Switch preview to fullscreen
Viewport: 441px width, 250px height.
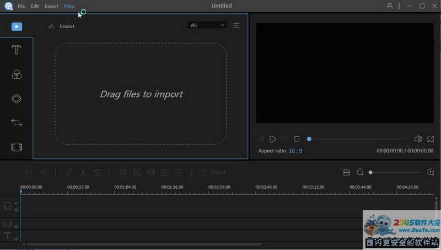(x=431, y=139)
